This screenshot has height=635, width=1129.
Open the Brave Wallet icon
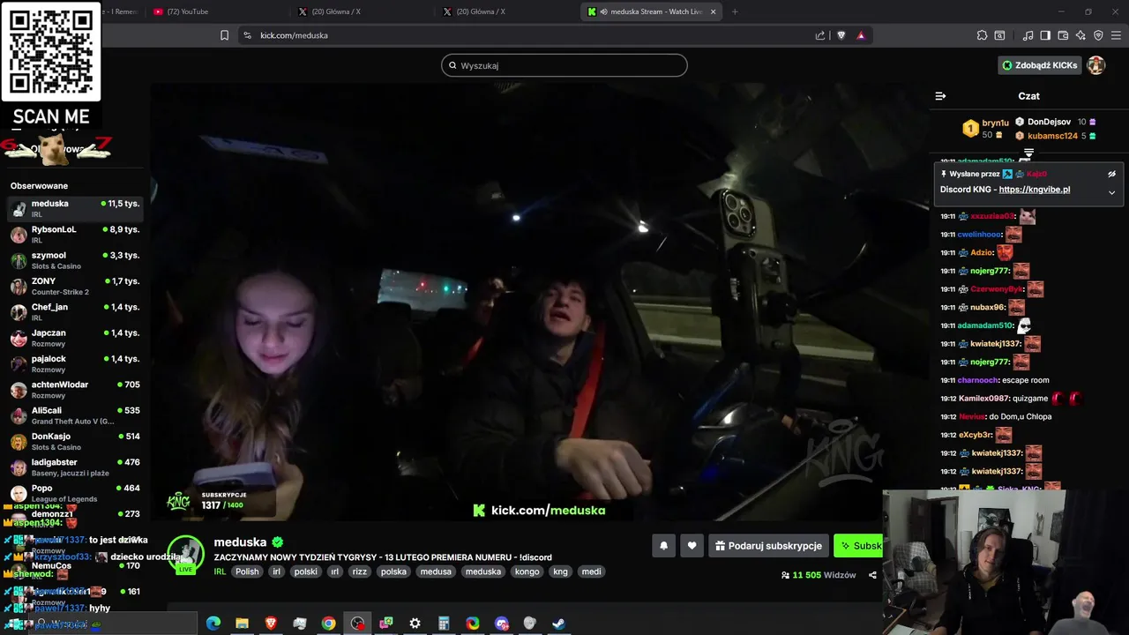pos(1063,35)
